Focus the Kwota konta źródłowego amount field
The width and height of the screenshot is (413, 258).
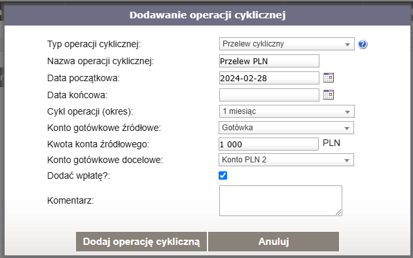point(268,144)
